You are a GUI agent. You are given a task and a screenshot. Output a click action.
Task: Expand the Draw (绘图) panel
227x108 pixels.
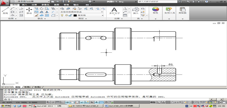coord(12,19)
